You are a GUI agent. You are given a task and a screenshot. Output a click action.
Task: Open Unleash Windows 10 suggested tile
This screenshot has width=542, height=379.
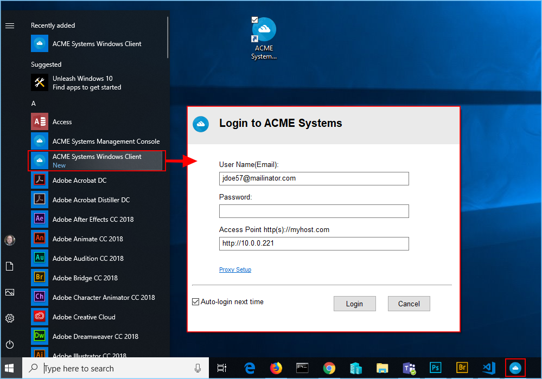(96, 83)
